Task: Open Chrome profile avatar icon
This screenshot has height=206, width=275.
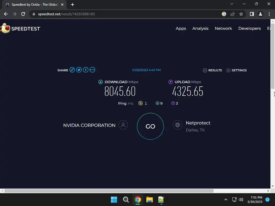Action: (260, 14)
